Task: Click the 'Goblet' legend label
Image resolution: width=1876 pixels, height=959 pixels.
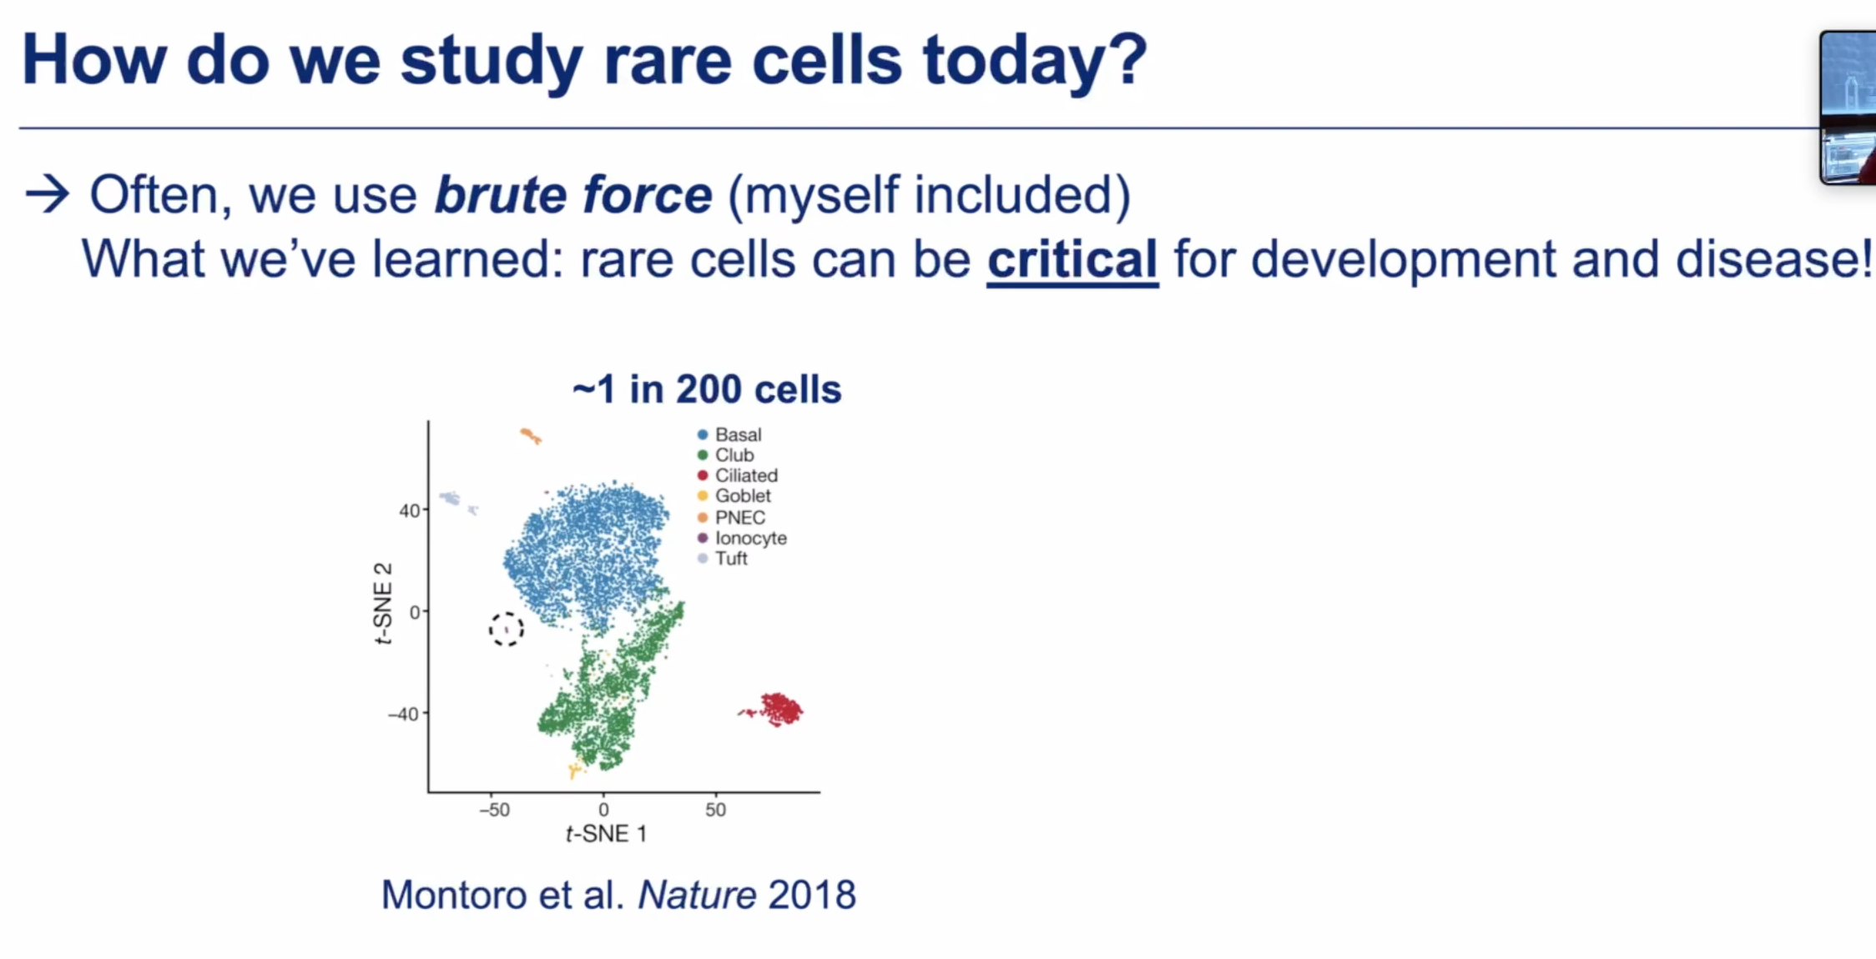Action: click(743, 496)
